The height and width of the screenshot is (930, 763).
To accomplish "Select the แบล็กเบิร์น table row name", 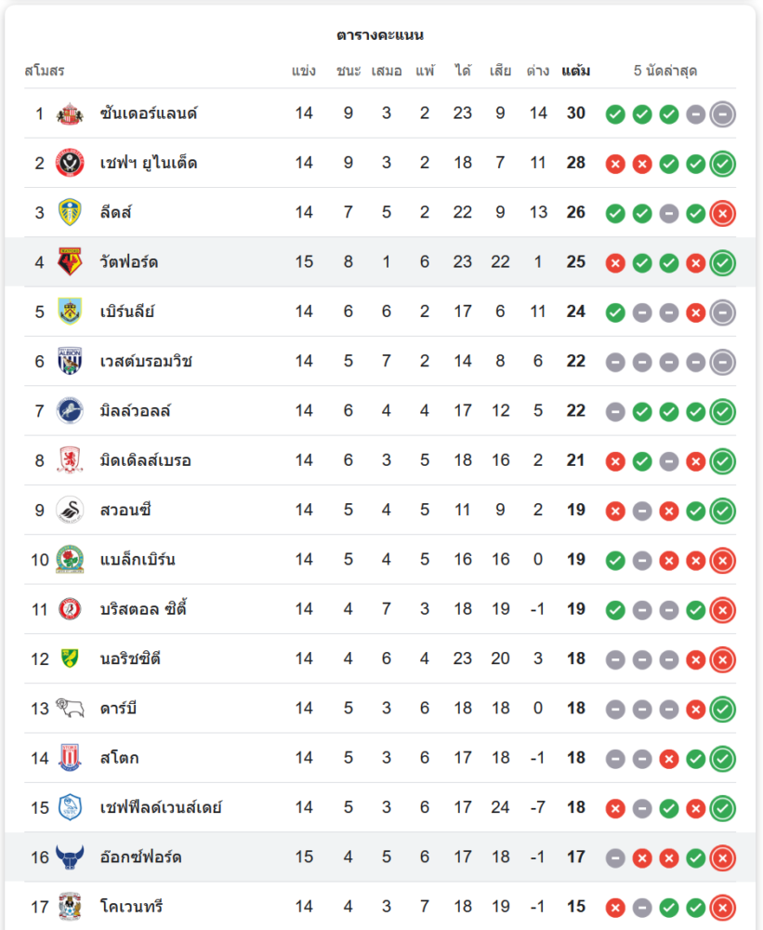I will pos(138,560).
